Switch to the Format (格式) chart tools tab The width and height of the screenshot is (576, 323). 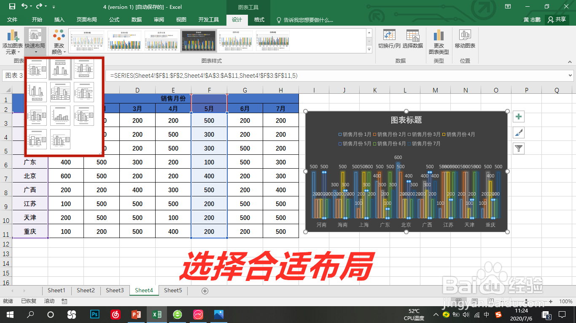[x=259, y=20]
